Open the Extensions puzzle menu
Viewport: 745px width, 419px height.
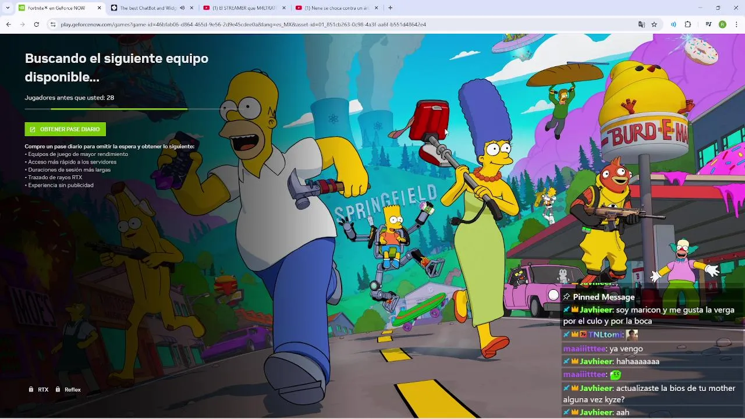(687, 24)
